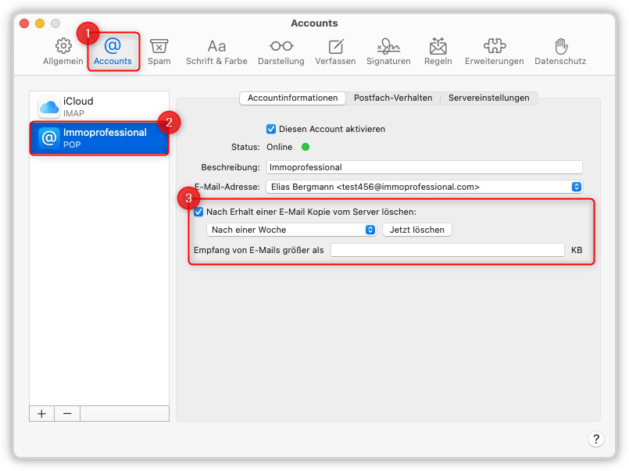The width and height of the screenshot is (629, 471).
Task: Expand the E-Mail-Adresse dropdown
Action: tap(424, 187)
